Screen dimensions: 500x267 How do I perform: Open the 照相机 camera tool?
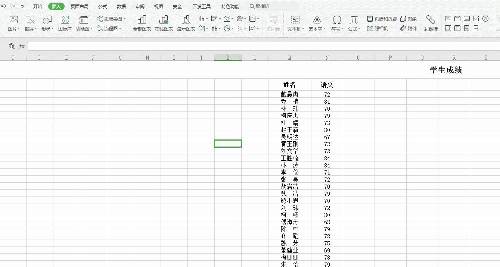(x=378, y=28)
